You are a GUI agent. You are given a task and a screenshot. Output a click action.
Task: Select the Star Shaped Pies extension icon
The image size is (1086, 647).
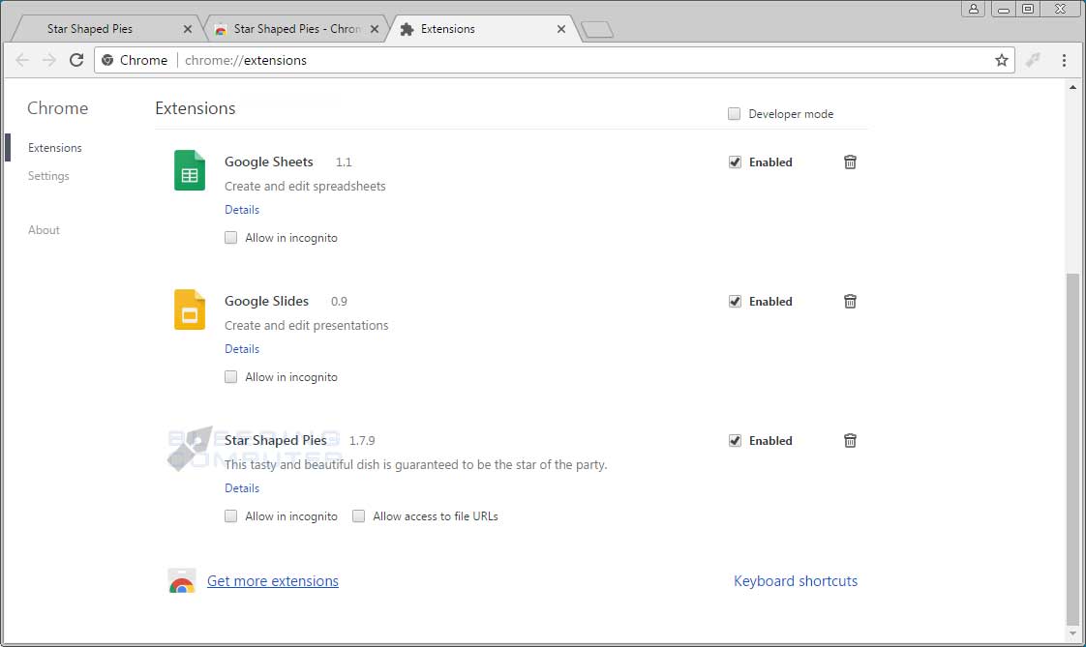click(x=189, y=449)
